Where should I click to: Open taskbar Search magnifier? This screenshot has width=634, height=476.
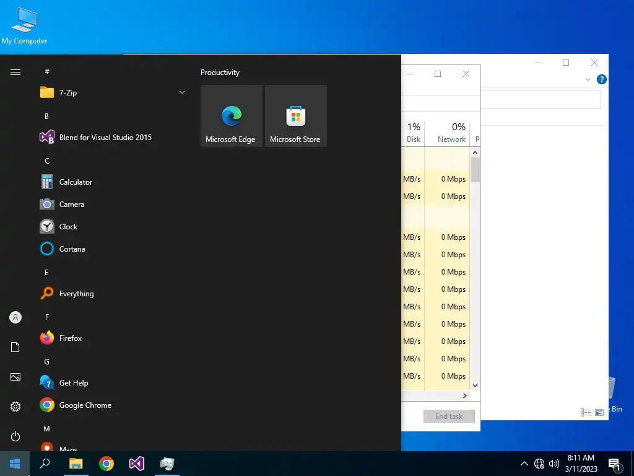tap(45, 464)
